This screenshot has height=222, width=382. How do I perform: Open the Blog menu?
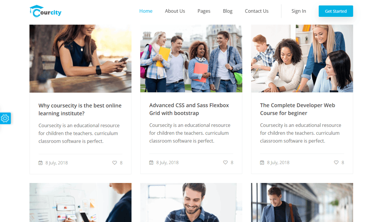coord(228,11)
